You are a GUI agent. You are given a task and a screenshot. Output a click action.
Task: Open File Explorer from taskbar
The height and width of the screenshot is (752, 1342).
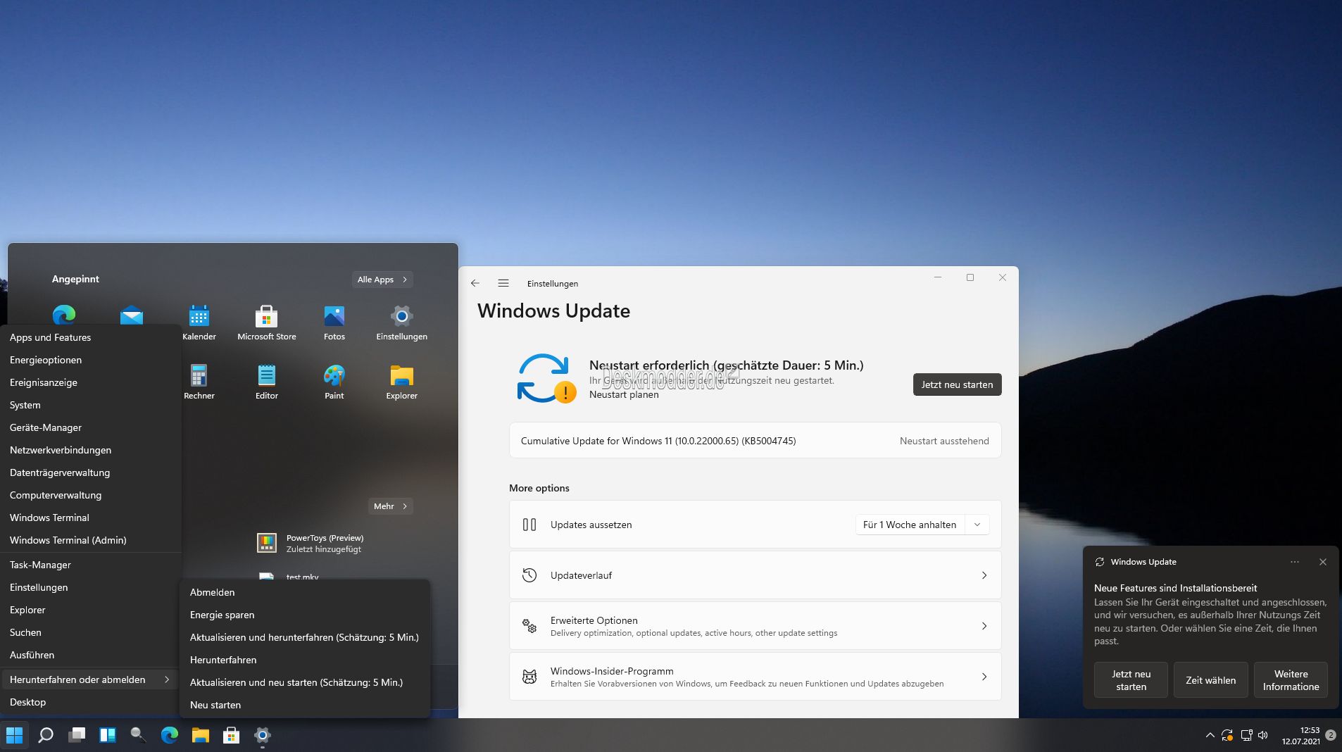pos(201,735)
